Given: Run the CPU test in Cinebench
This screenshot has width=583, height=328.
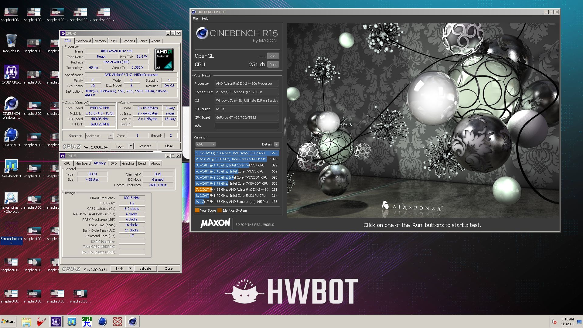Looking at the screenshot, I should [x=273, y=65].
